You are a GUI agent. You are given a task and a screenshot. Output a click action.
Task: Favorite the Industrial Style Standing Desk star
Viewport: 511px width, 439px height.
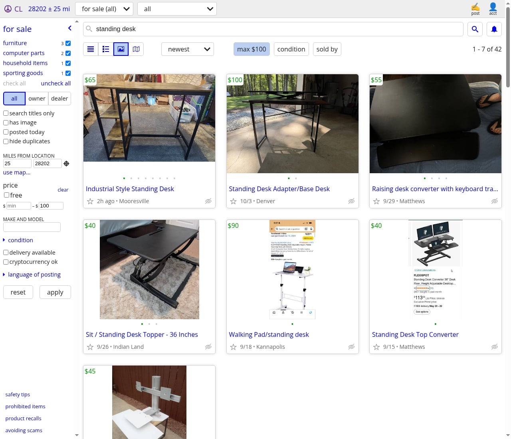tap(90, 201)
